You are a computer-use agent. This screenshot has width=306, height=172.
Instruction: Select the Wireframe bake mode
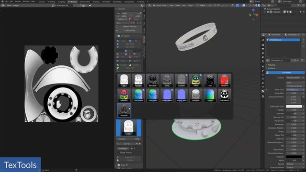pyautogui.click(x=124, y=110)
